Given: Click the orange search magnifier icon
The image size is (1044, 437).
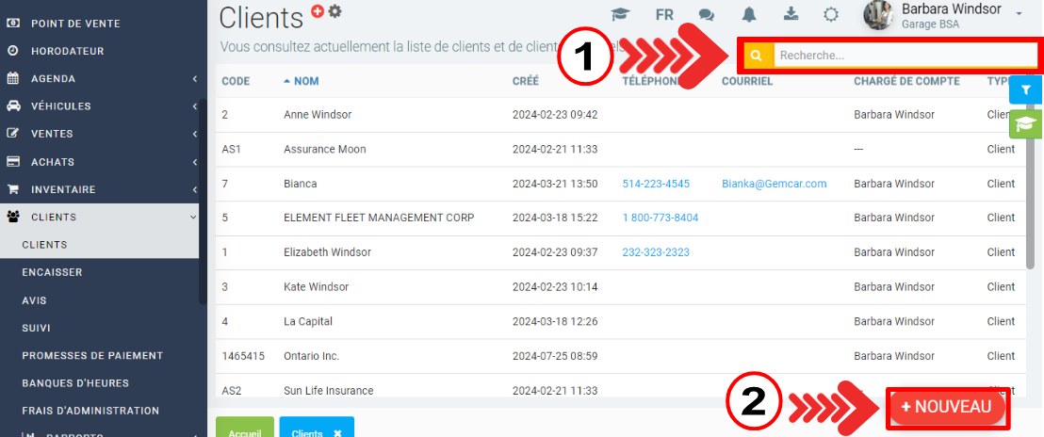Looking at the screenshot, I should [757, 57].
